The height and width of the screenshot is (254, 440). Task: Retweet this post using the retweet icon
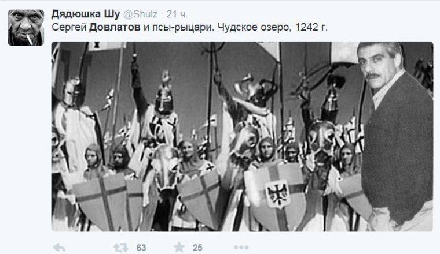pos(121,248)
